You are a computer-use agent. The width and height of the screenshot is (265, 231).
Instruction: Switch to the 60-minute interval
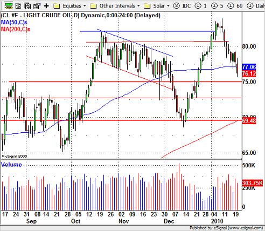pyautogui.click(x=235, y=6)
